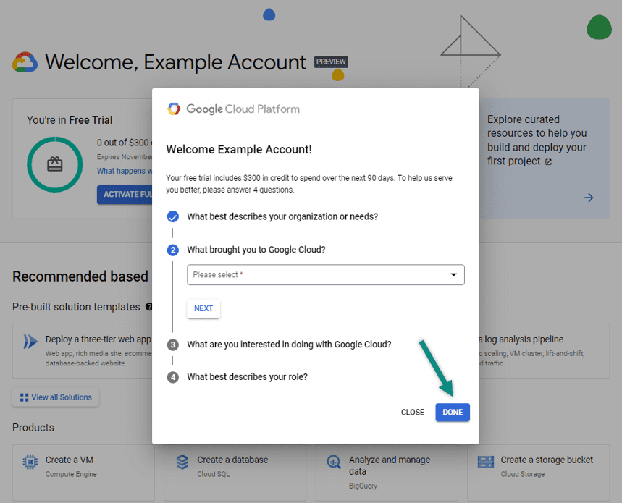The height and width of the screenshot is (503, 622).
Task: Click the Products section heading
Action: pos(33,428)
